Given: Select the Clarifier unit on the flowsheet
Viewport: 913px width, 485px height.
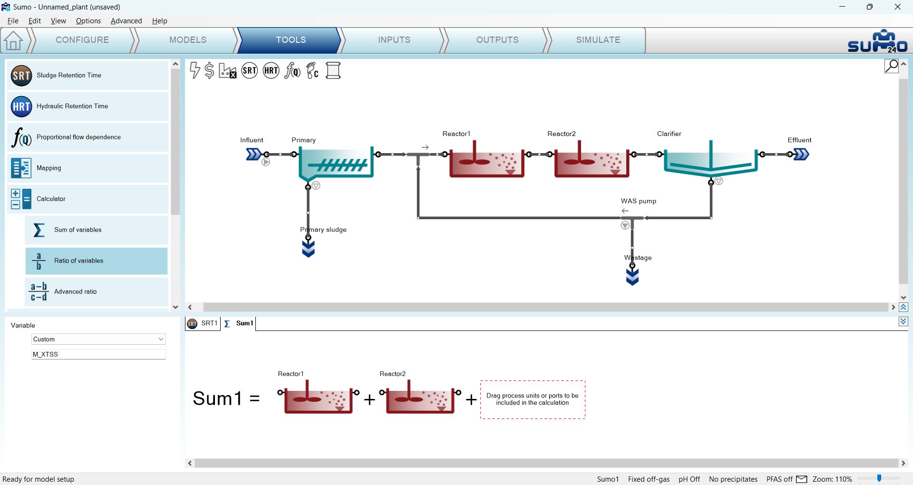Looking at the screenshot, I should click(x=710, y=159).
